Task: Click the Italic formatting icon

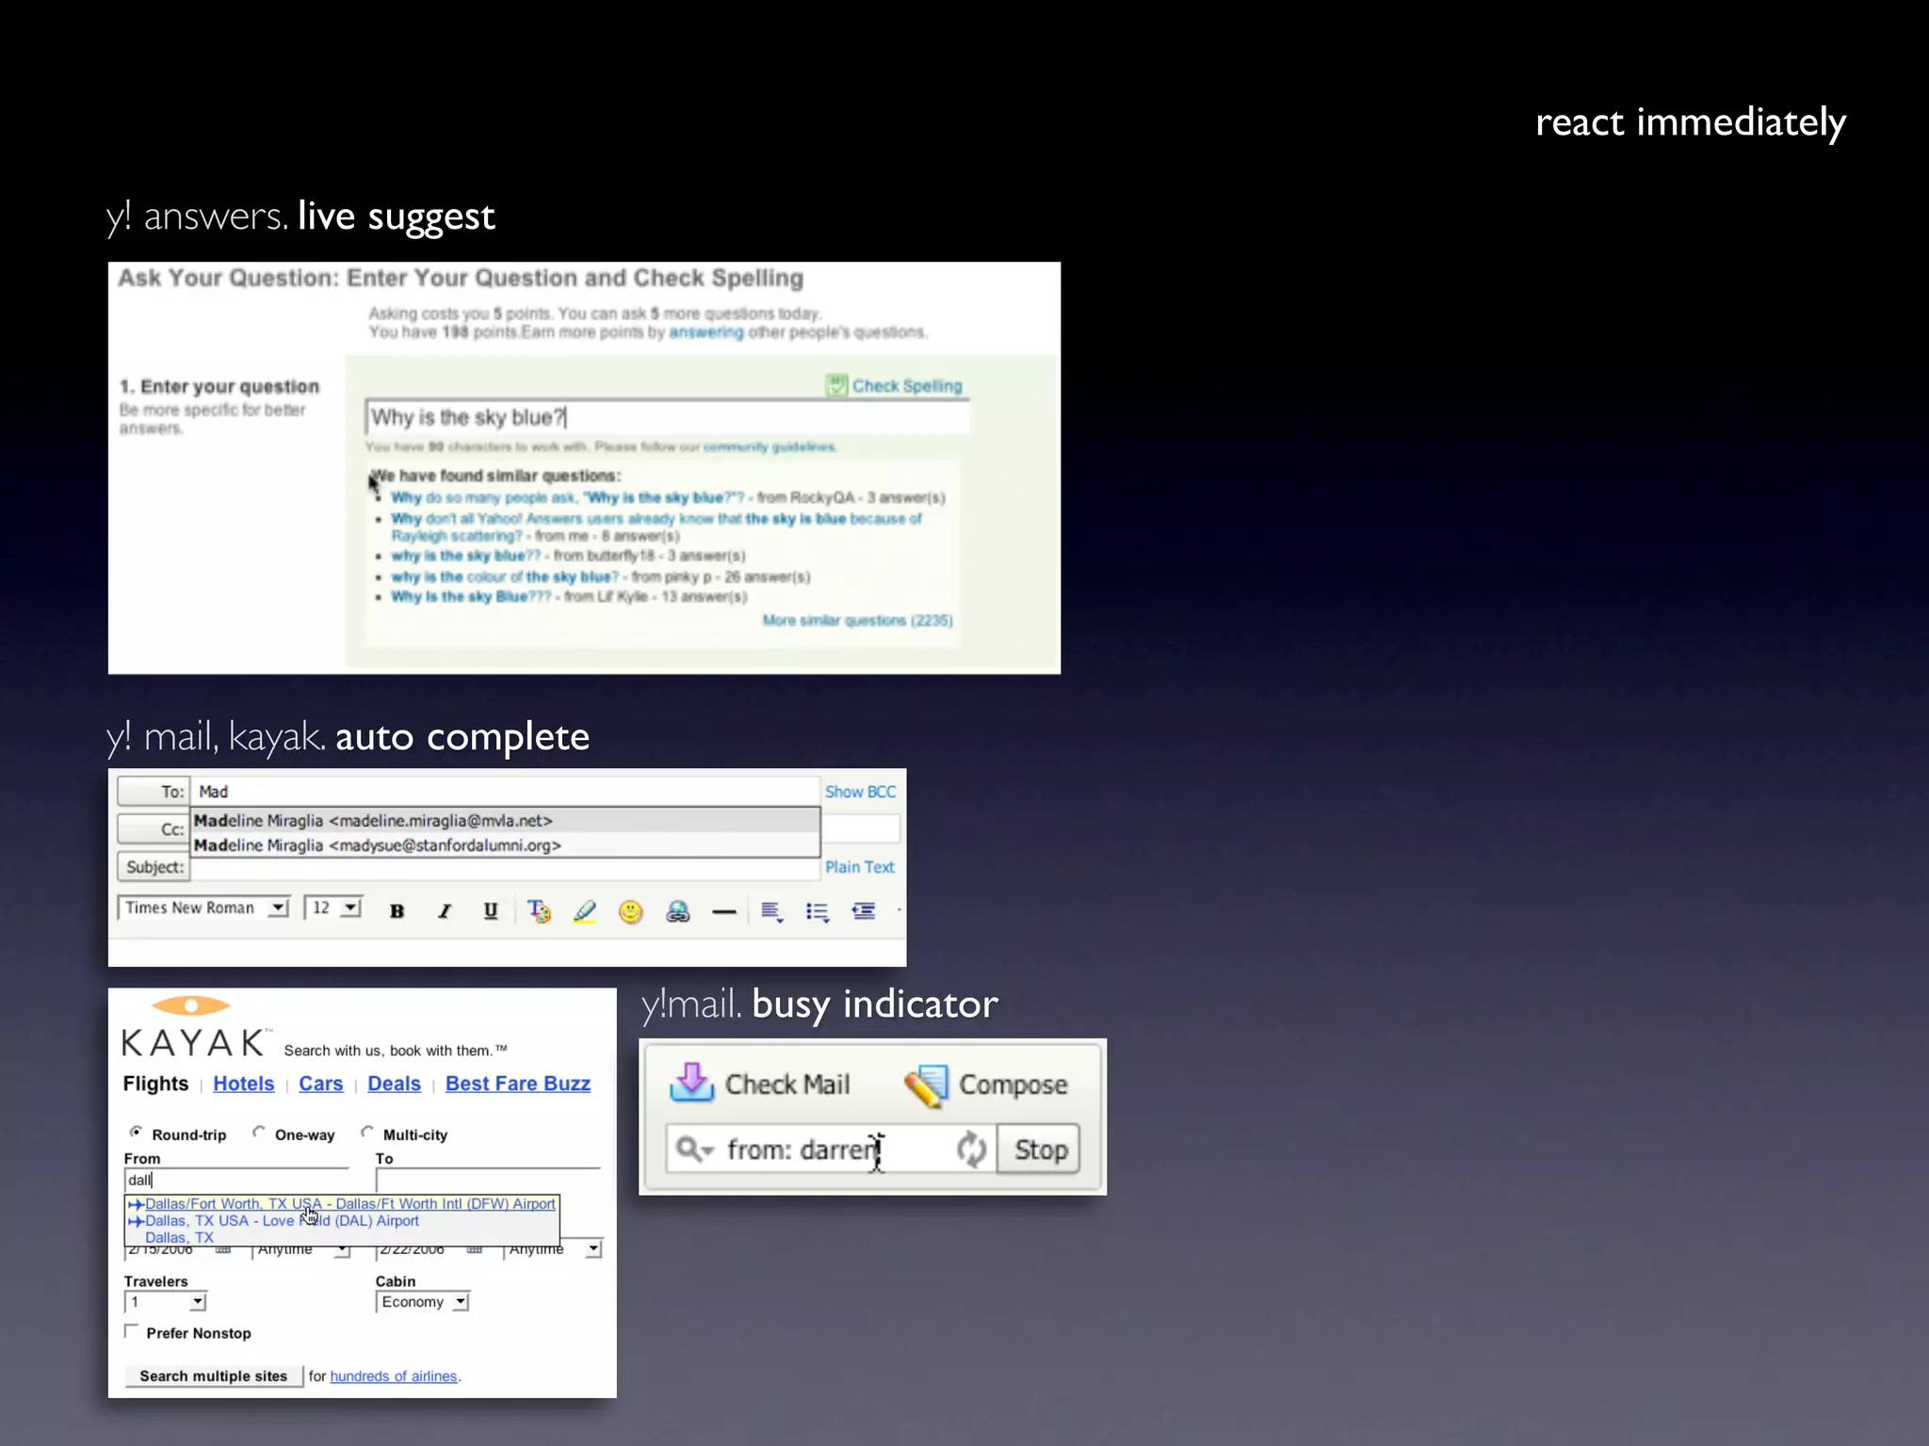Action: 445,910
